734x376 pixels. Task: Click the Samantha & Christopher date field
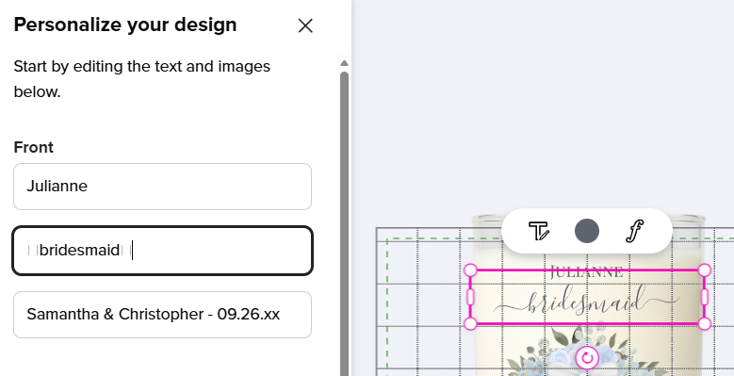(162, 315)
